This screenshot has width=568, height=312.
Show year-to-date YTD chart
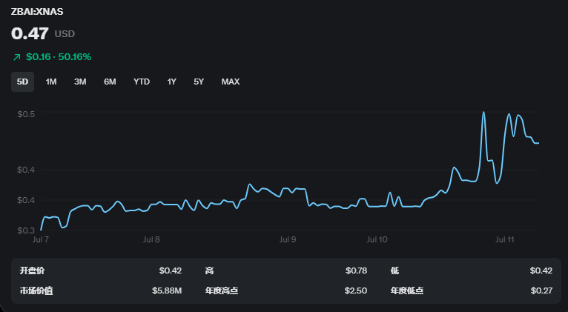coord(142,82)
